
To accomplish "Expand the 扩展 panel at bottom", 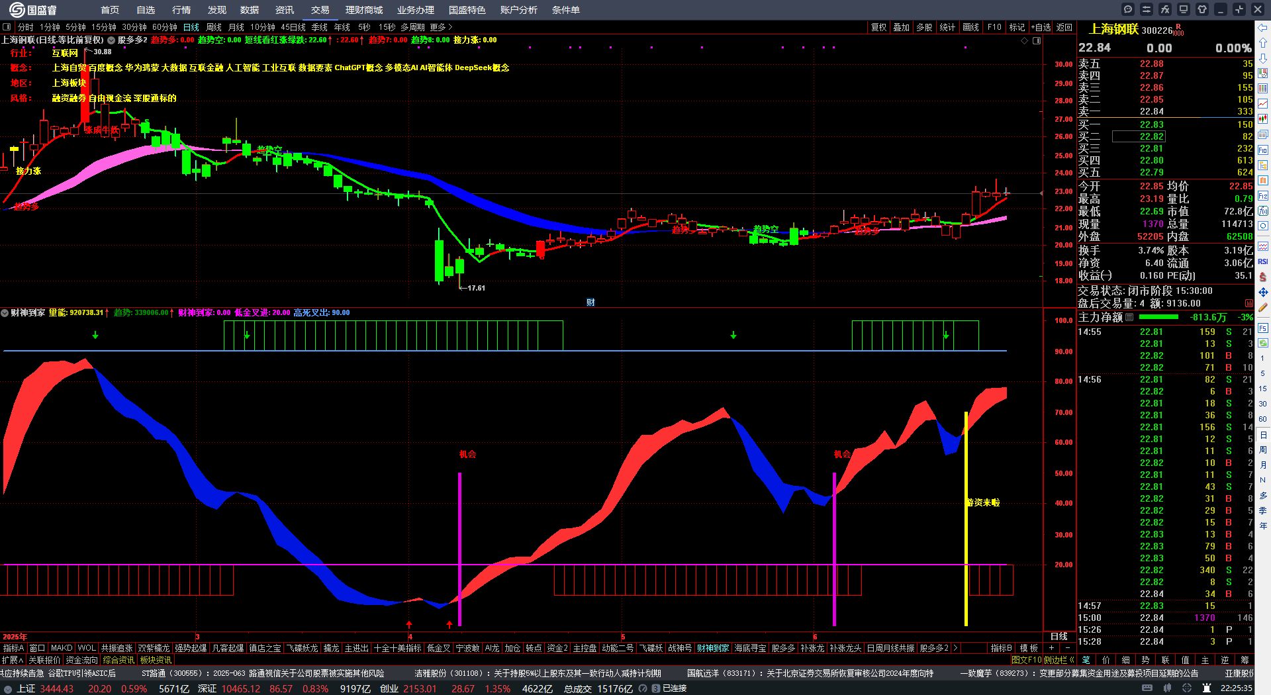I will (12, 660).
